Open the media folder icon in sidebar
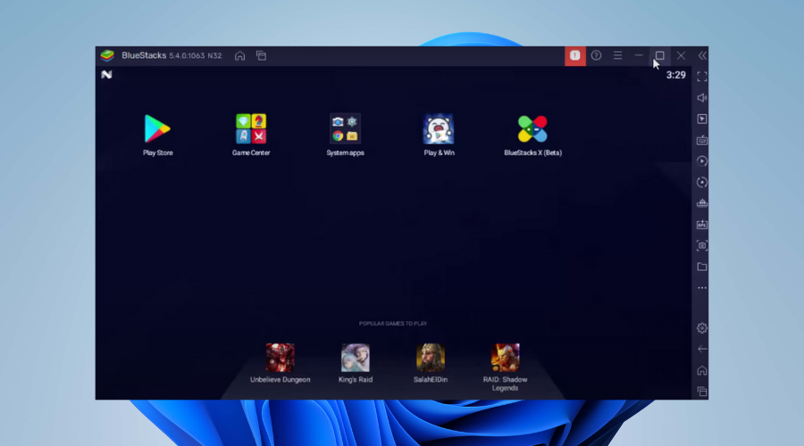The width and height of the screenshot is (804, 446). click(702, 267)
